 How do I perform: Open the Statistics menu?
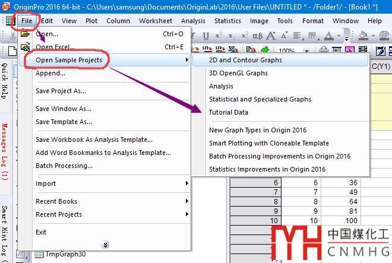coord(227,21)
